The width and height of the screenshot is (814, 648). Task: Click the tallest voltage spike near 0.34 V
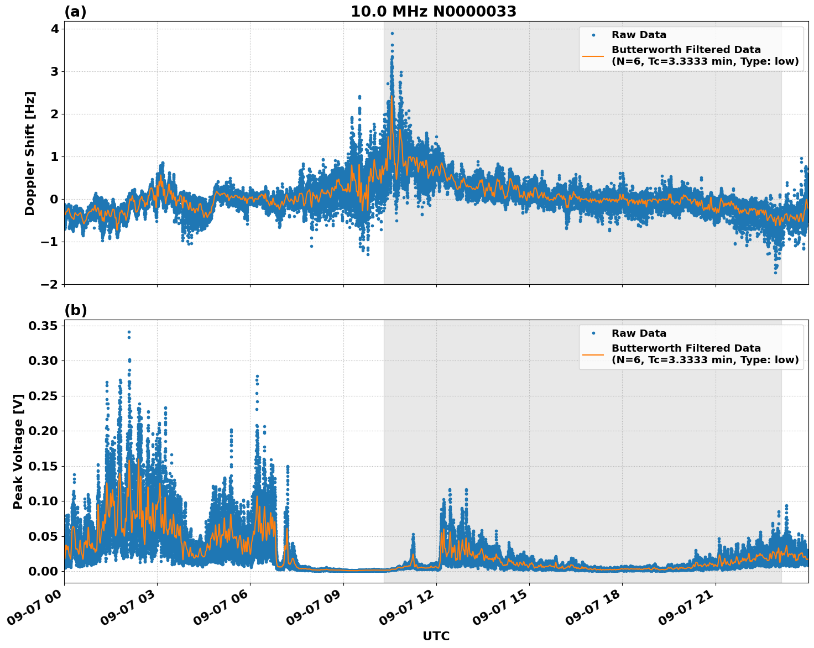[128, 331]
